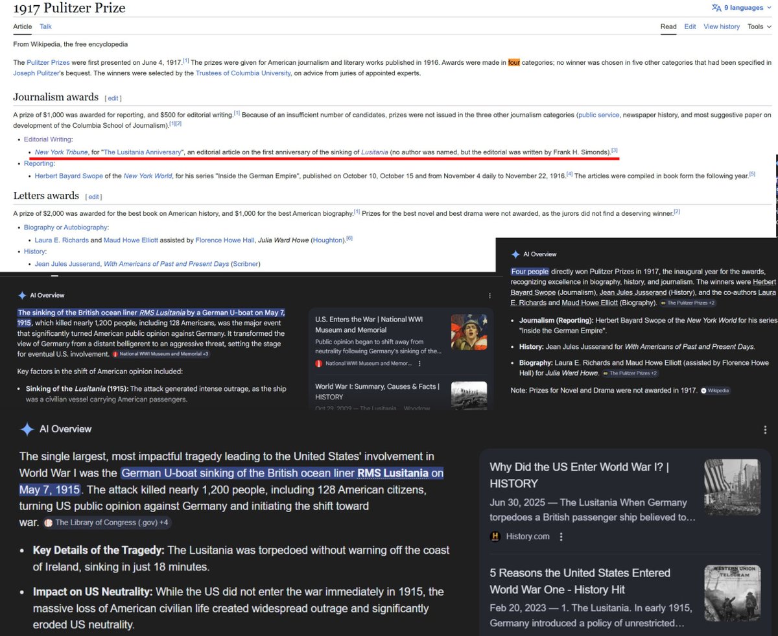778x636 pixels.
Task: Open three-dot options beside History.com
Action: [x=561, y=536]
